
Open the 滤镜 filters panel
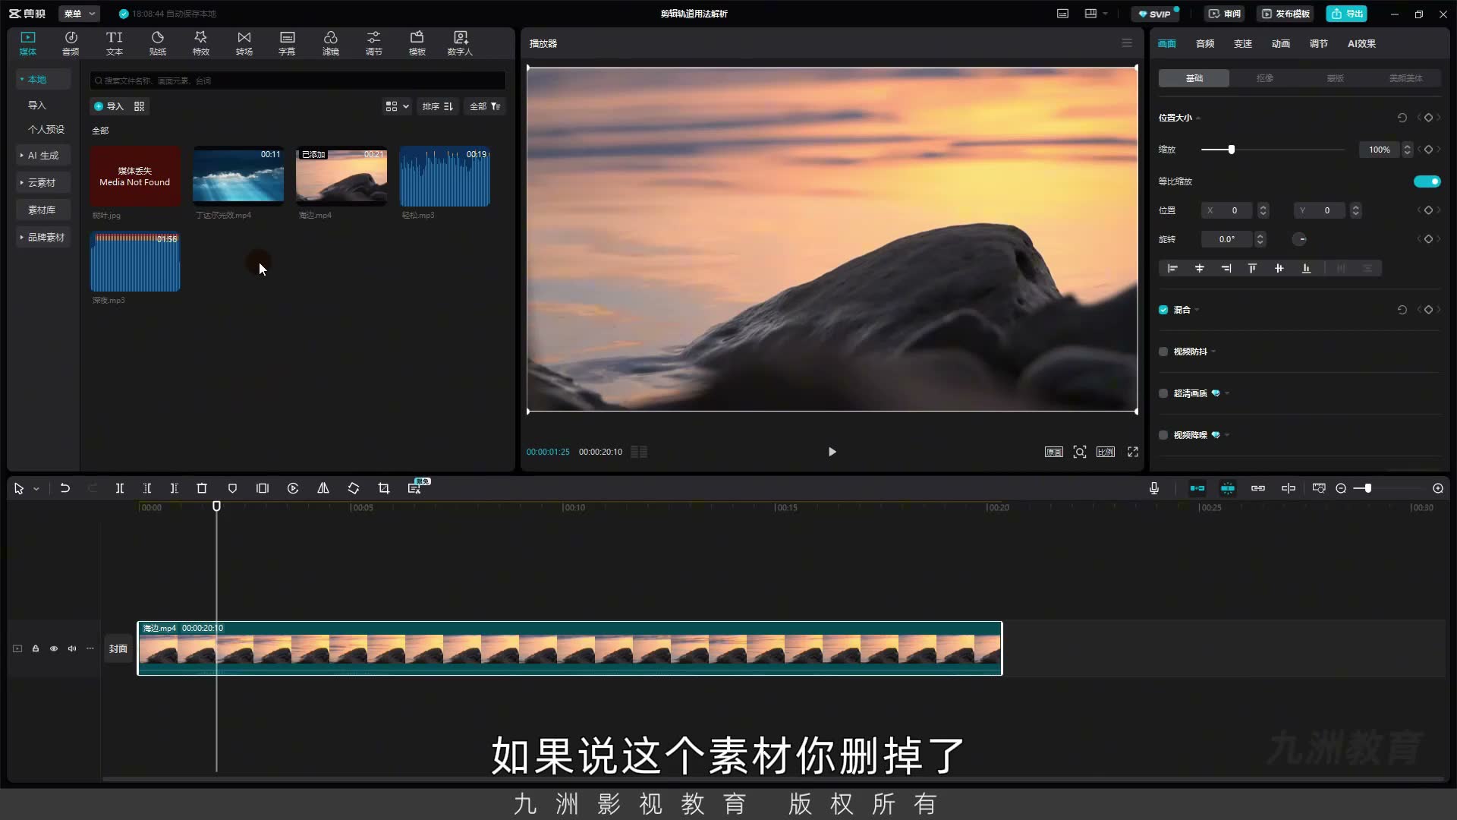tap(331, 43)
